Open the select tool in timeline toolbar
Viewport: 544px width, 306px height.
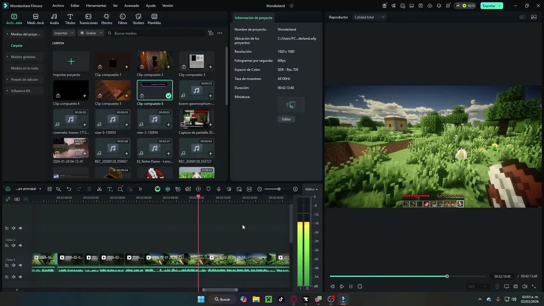[59, 189]
